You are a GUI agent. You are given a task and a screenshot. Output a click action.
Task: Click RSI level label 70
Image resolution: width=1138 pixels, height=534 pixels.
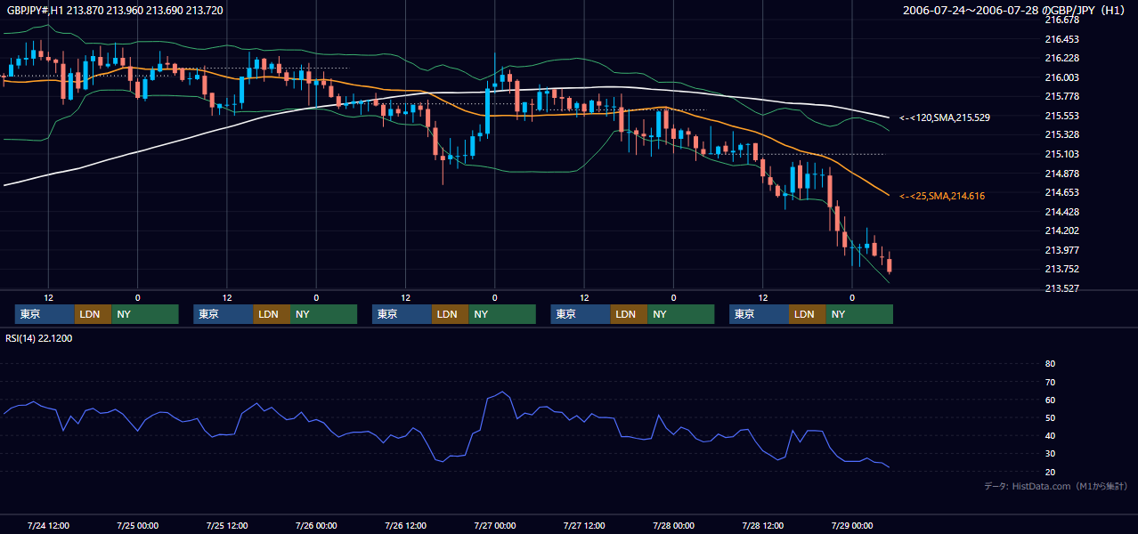pyautogui.click(x=1050, y=382)
